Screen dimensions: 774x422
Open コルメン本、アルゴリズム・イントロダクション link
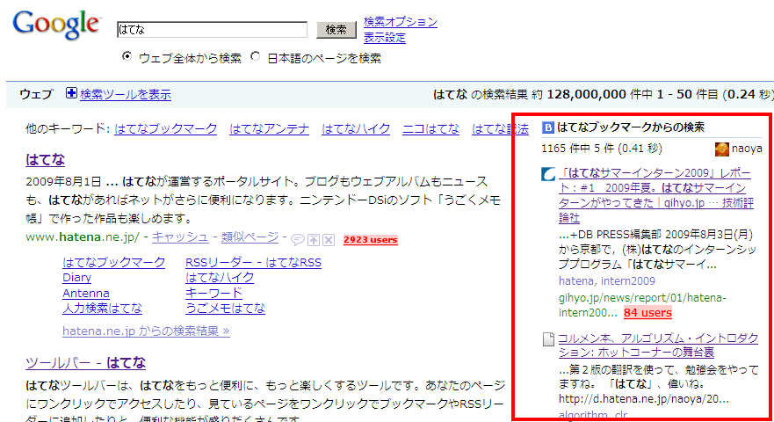[x=658, y=346]
